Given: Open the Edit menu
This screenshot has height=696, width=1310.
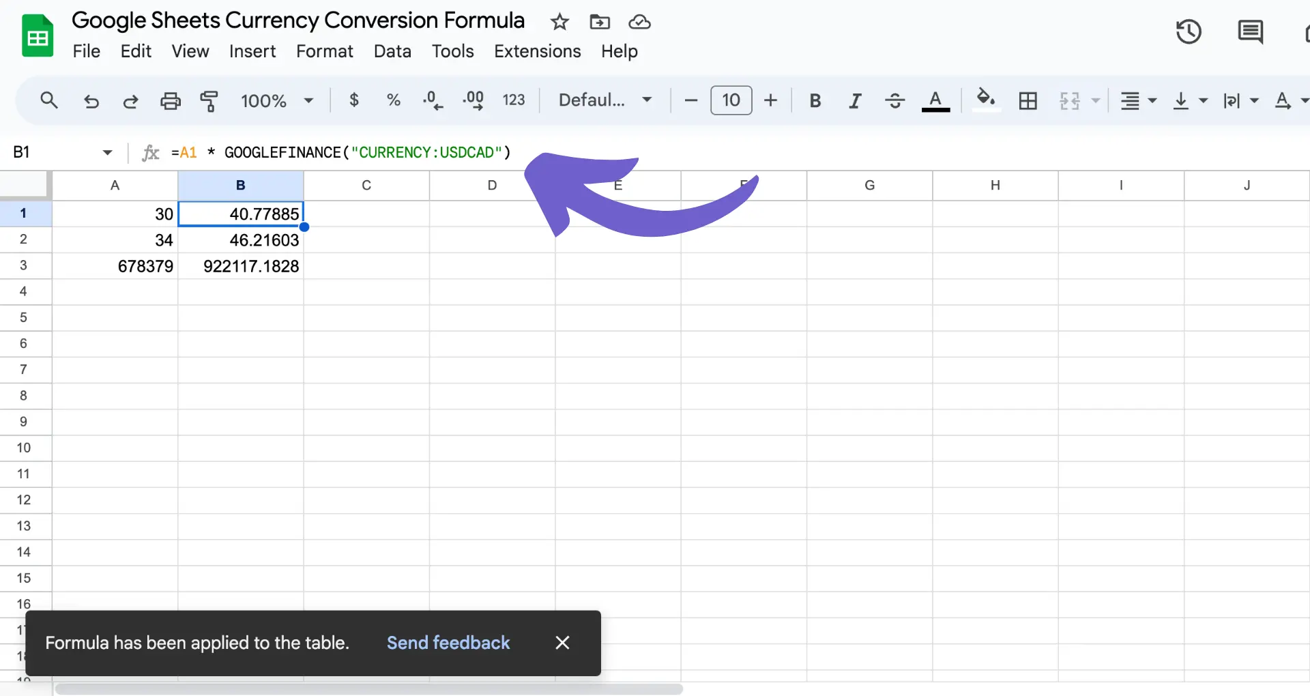Looking at the screenshot, I should (x=136, y=51).
